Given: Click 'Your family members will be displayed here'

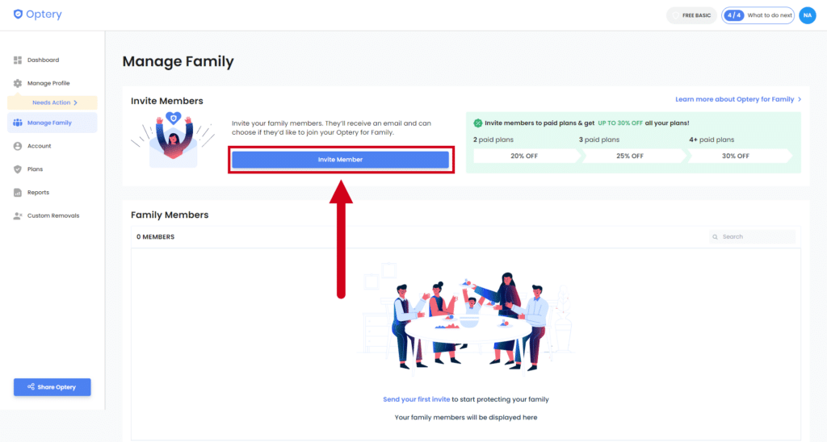Looking at the screenshot, I should 466,417.
